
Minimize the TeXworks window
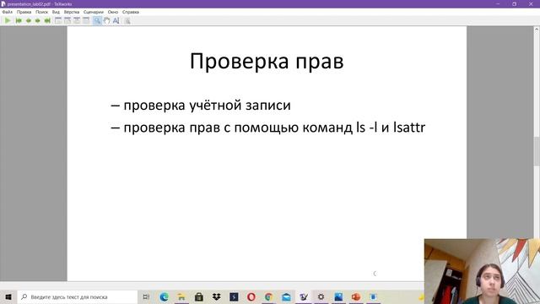click(x=498, y=3)
